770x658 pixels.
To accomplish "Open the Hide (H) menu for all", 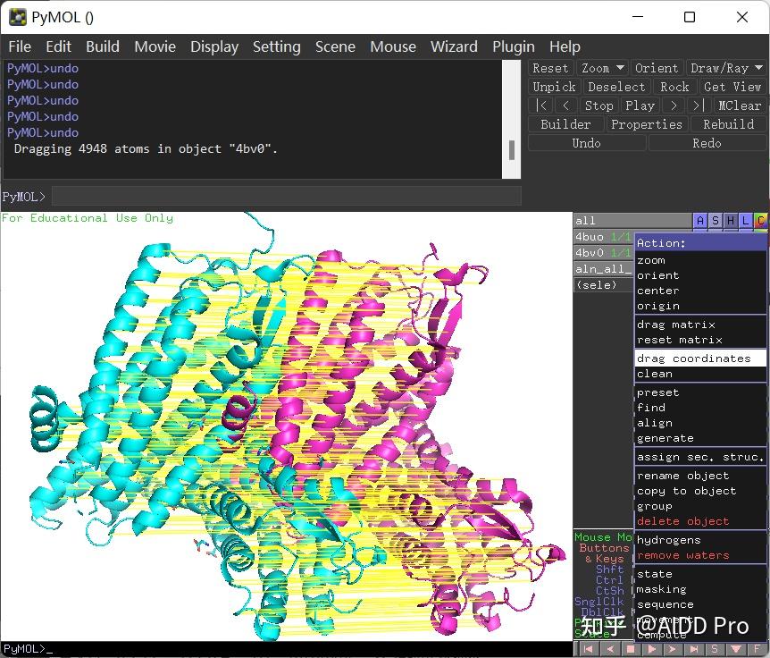I will (x=731, y=221).
